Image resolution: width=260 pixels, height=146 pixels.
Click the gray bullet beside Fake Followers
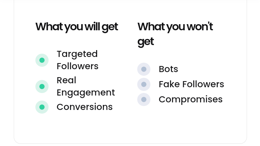(144, 84)
